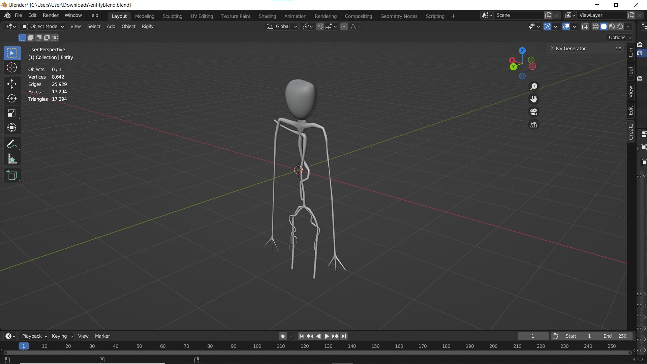
Task: Switch to the Animation workspace tab
Action: click(295, 16)
